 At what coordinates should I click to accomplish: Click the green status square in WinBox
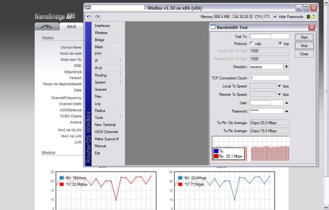308,16
